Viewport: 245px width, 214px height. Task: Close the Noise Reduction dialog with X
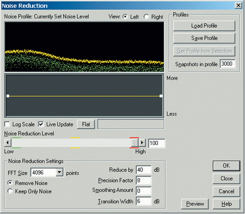point(238,5)
